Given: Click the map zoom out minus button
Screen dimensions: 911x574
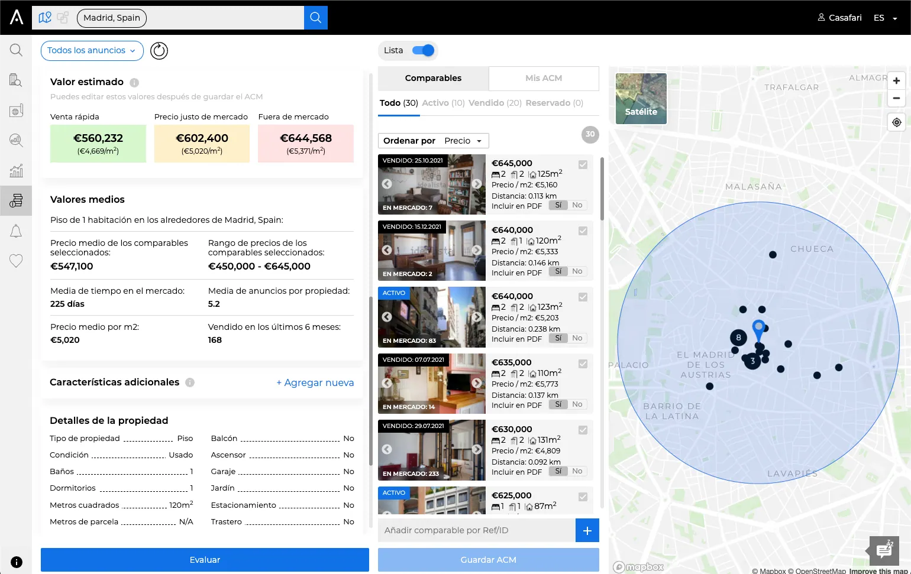Looking at the screenshot, I should pos(897,98).
